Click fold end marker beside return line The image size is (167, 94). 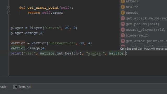(9, 13)
